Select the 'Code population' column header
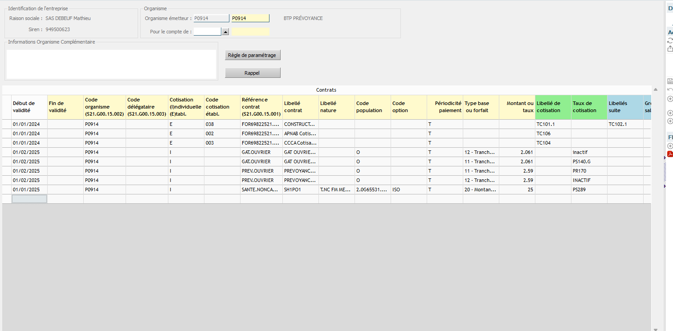673x331 pixels. pyautogui.click(x=372, y=107)
